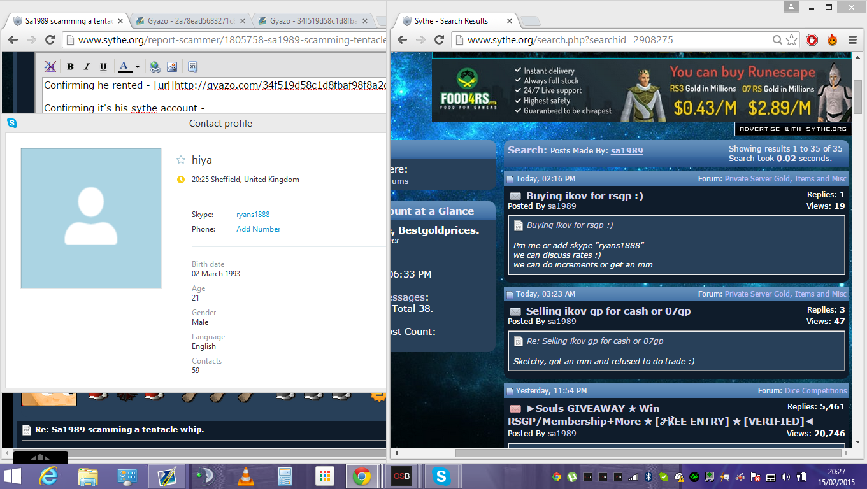Click the report-scammer URL address bar
This screenshot has height=489, width=867.
(x=224, y=40)
